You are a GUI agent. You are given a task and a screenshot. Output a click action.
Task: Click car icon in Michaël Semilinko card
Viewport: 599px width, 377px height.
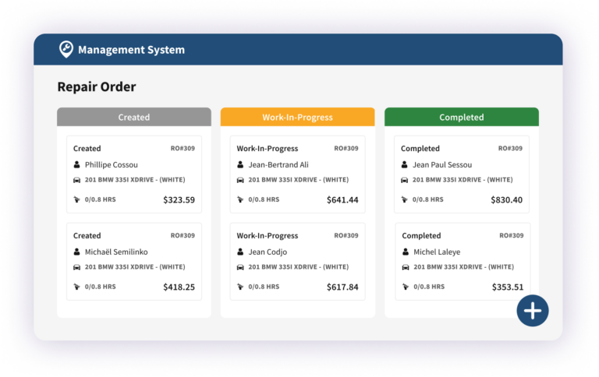click(76, 267)
